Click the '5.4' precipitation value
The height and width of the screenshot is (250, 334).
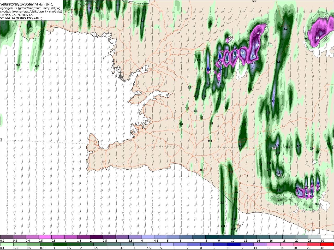coord(219,84)
